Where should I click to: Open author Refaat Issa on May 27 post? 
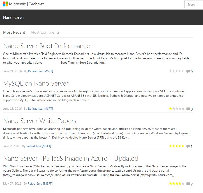pos(40,184)
